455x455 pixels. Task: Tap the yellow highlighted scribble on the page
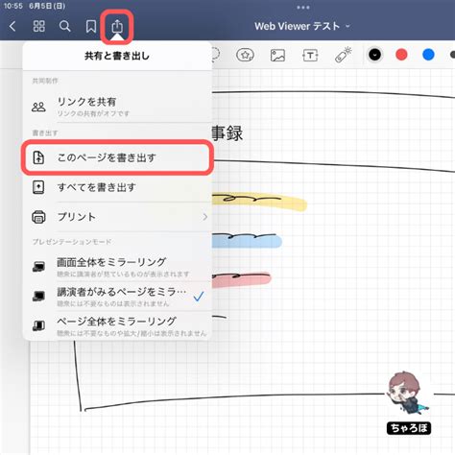[259, 202]
